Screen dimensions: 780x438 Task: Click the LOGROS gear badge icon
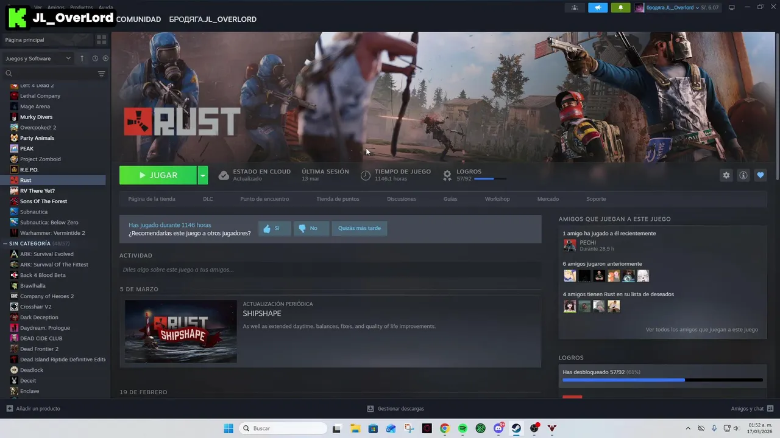(x=447, y=175)
